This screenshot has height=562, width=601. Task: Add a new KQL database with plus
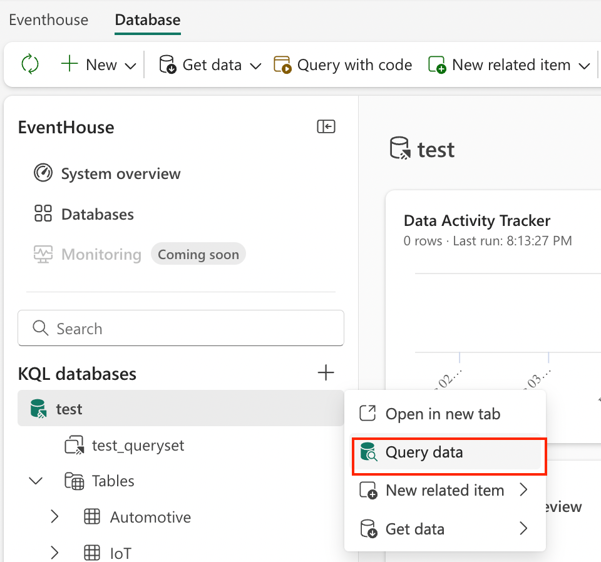point(326,373)
